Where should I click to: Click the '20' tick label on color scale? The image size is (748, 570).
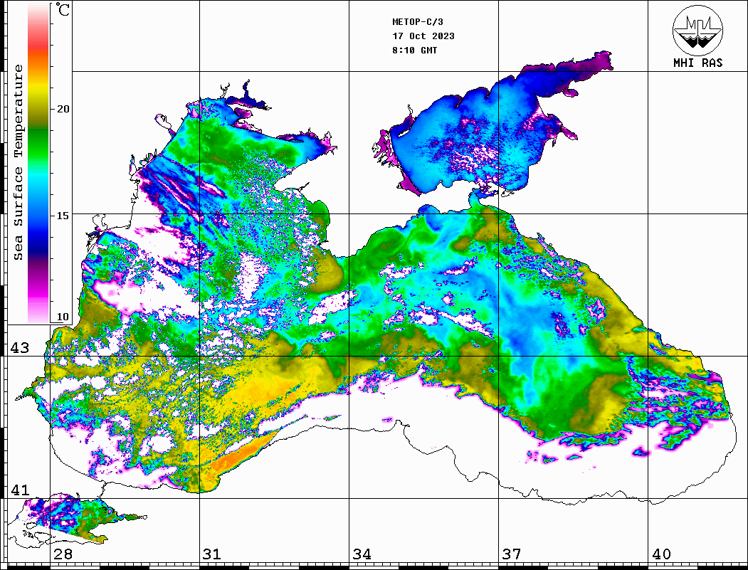63,109
